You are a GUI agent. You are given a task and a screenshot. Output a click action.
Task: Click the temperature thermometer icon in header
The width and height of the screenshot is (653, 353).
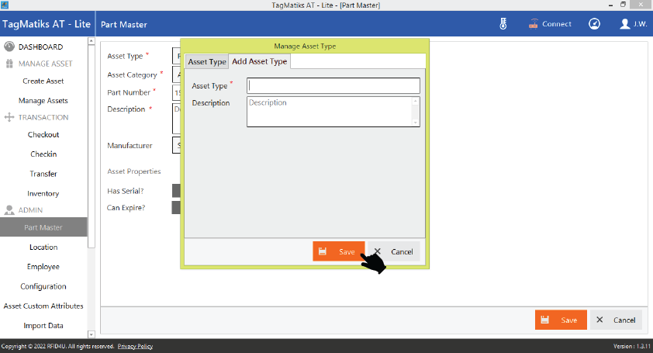(x=503, y=24)
